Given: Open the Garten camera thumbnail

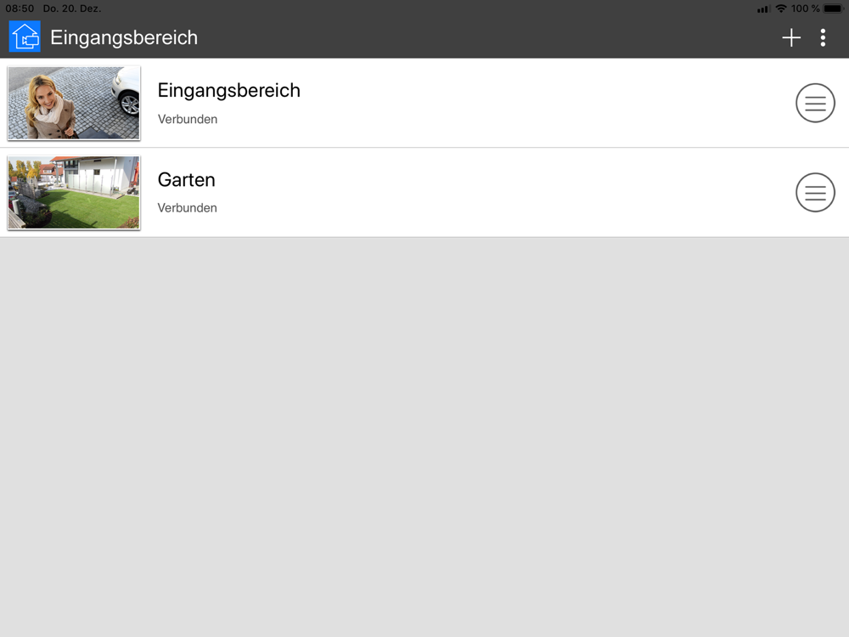Looking at the screenshot, I should [74, 192].
